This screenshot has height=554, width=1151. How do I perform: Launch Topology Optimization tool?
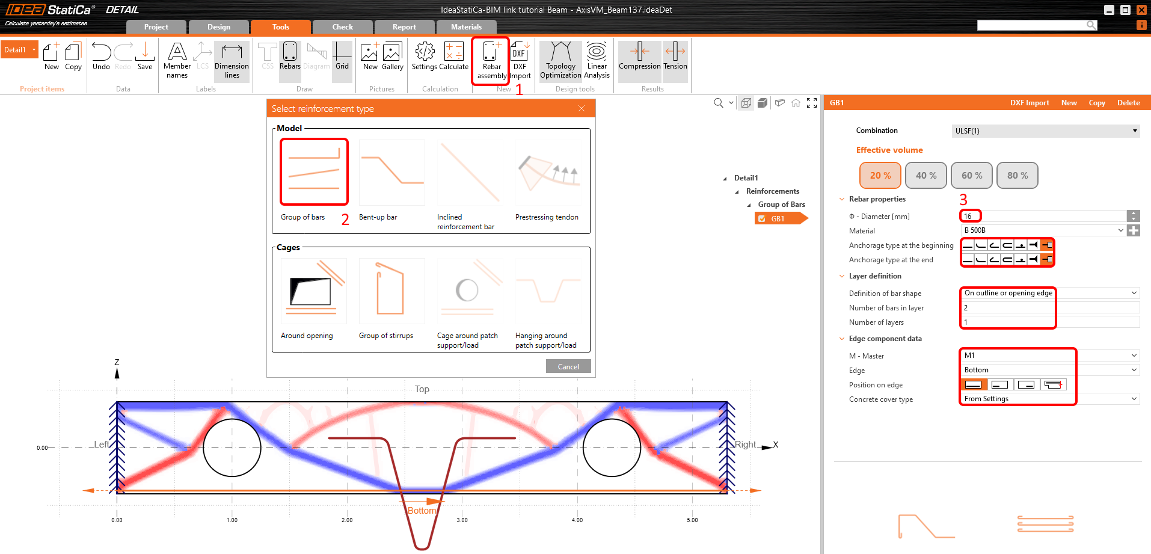[560, 60]
